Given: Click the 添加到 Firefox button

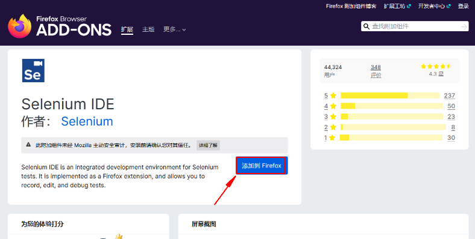Looking at the screenshot, I should tap(262, 165).
